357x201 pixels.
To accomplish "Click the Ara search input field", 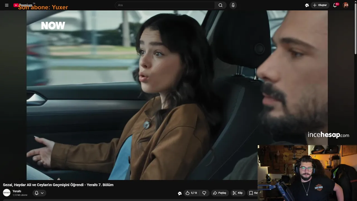I will click(x=165, y=5).
